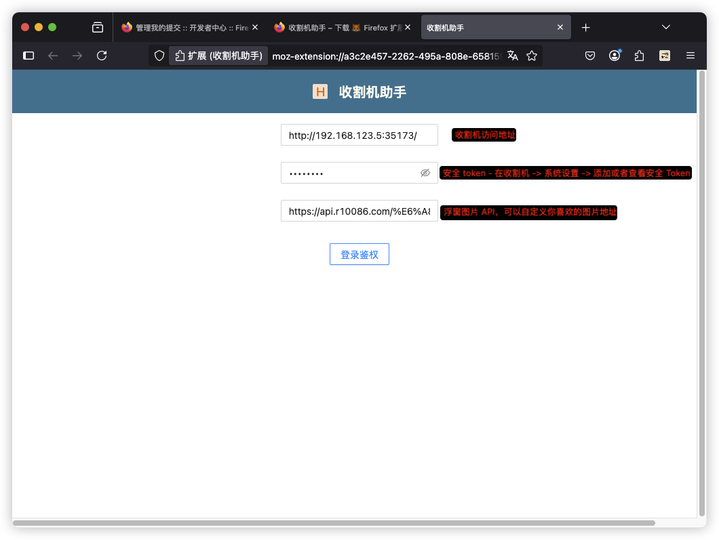
Task: Bookmark this page with the star icon
Action: [532, 56]
